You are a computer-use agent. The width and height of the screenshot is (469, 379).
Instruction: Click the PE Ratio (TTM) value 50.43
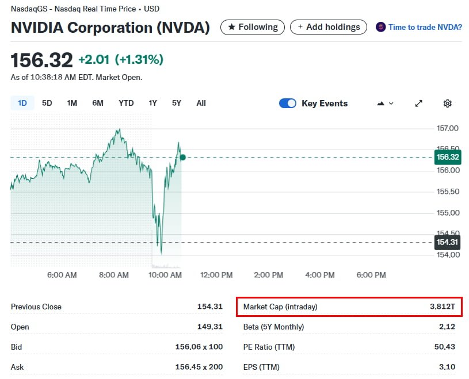[x=445, y=347]
